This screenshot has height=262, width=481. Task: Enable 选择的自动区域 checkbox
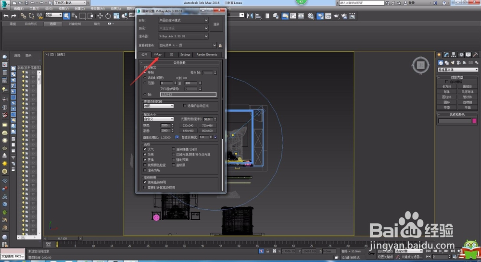[x=184, y=106]
